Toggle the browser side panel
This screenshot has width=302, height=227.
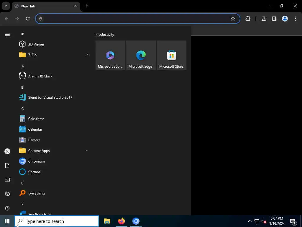274,19
